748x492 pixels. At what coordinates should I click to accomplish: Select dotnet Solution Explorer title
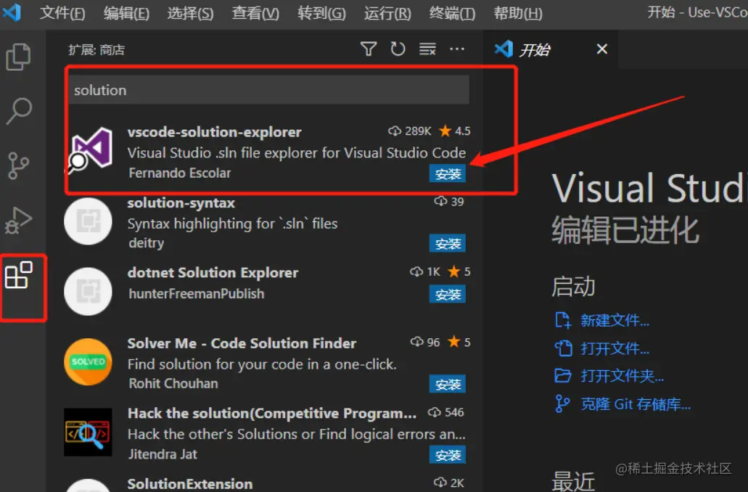pyautogui.click(x=213, y=272)
